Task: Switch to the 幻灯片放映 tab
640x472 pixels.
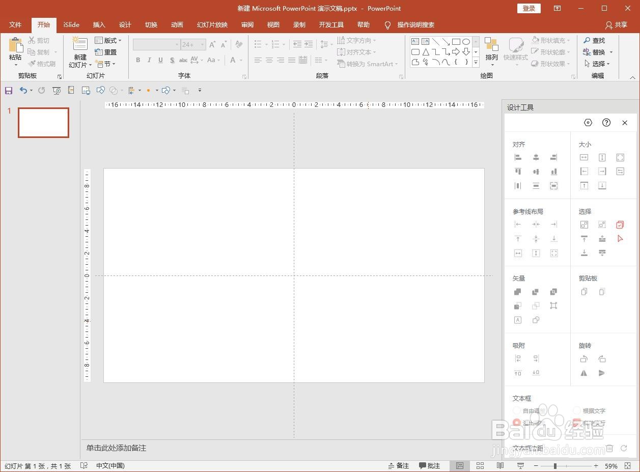Action: tap(212, 24)
